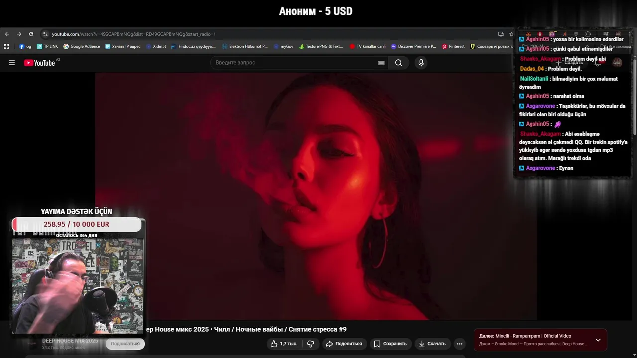Image resolution: width=637 pixels, height=358 pixels.
Task: Click the Создать create button
Action: tap(570, 63)
